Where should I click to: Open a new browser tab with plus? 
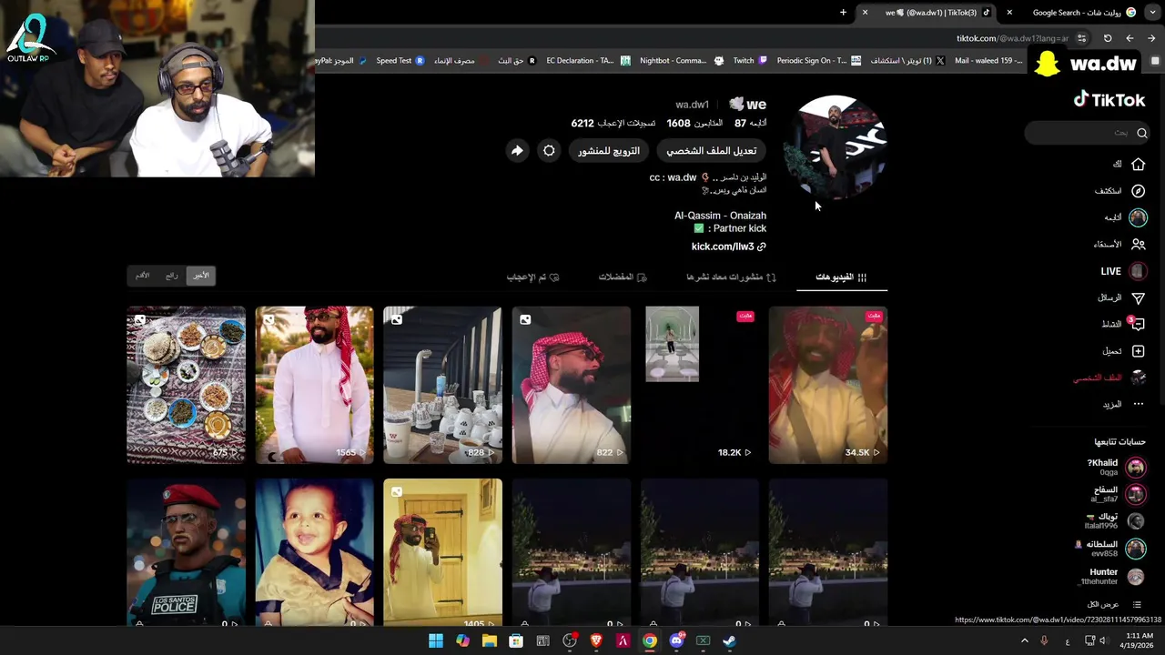(x=843, y=13)
